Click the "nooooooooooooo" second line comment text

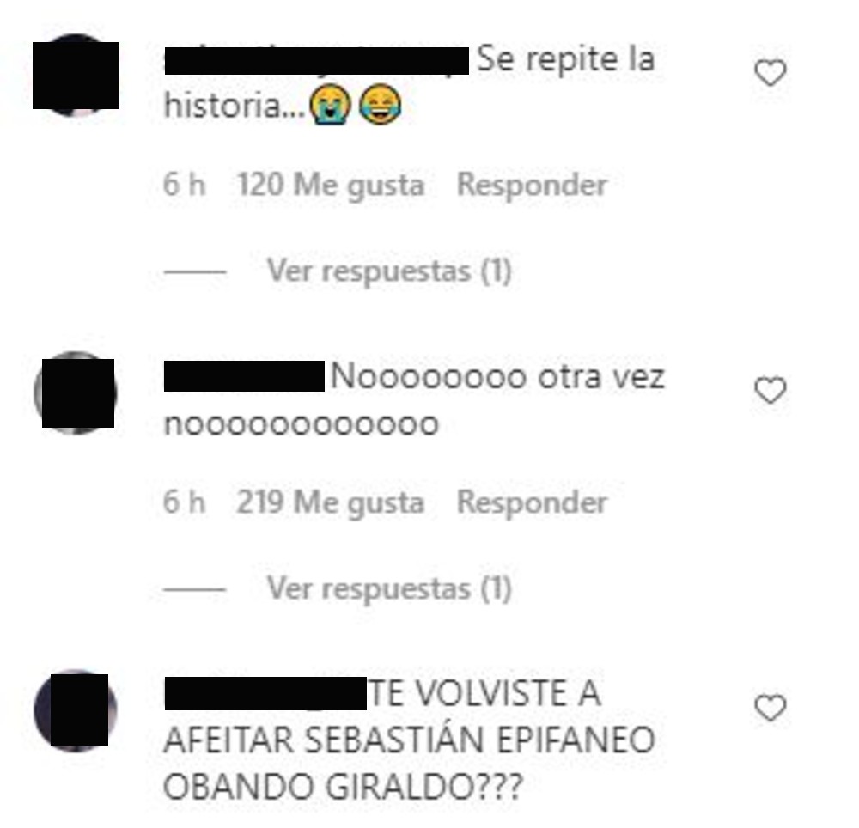pos(302,425)
